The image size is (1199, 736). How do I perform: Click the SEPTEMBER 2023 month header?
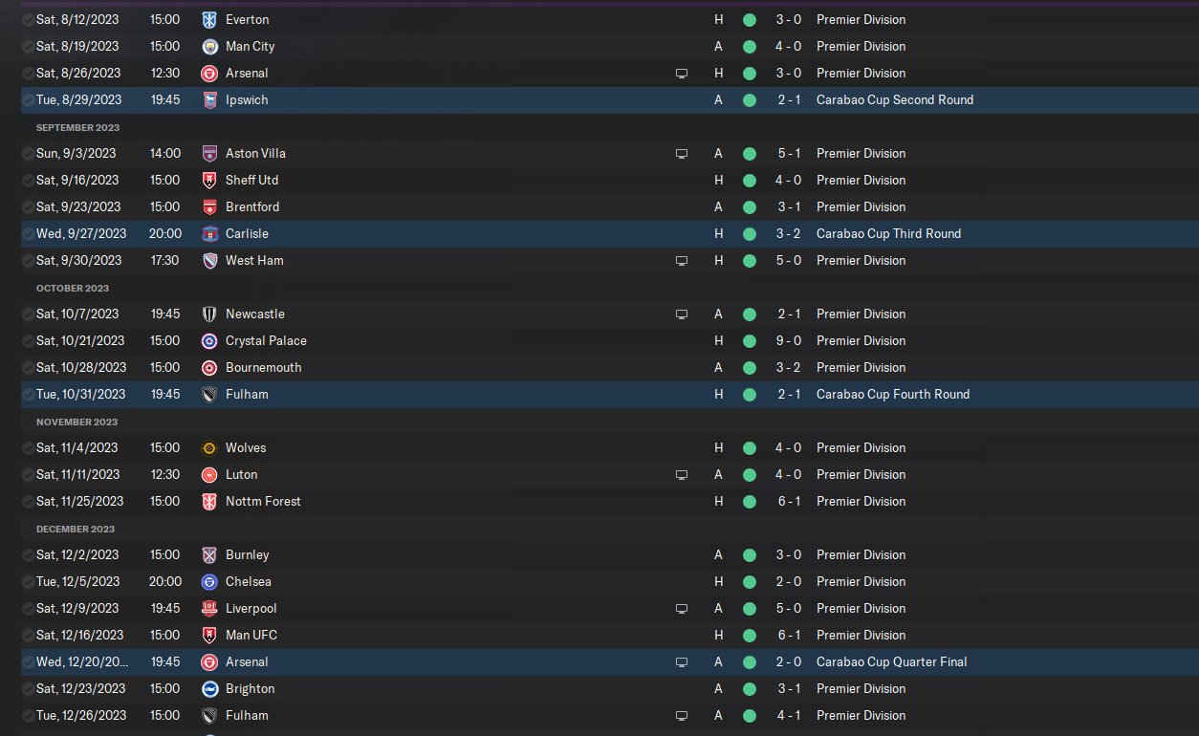click(x=77, y=127)
